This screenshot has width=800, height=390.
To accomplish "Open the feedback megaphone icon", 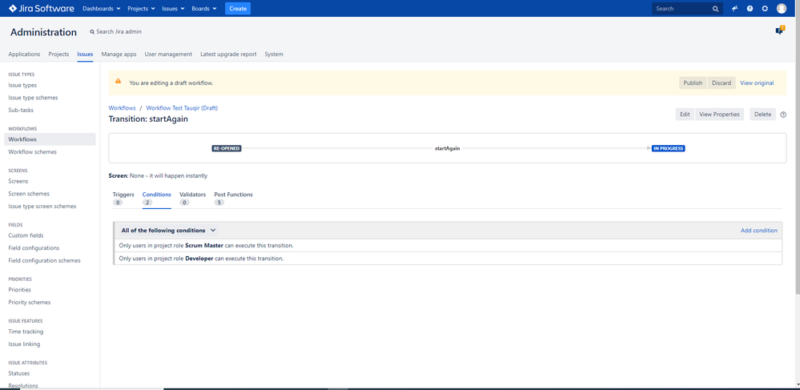I will point(734,9).
